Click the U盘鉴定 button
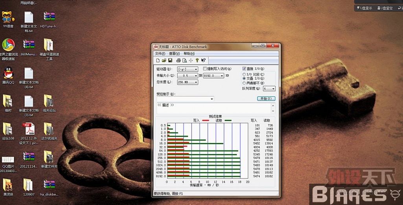The image size is (403, 205). click(385, 8)
